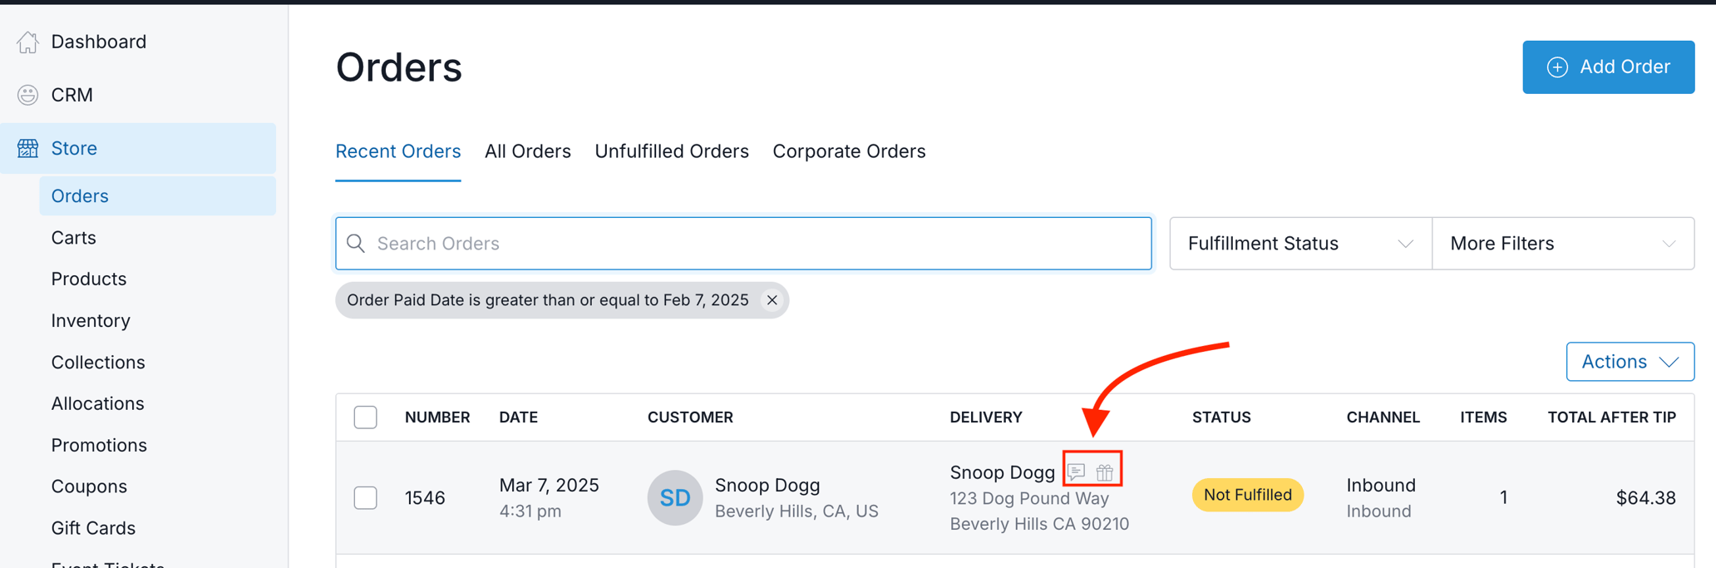Click the NUMBER column header
This screenshot has height=568, width=1716.
click(x=437, y=417)
